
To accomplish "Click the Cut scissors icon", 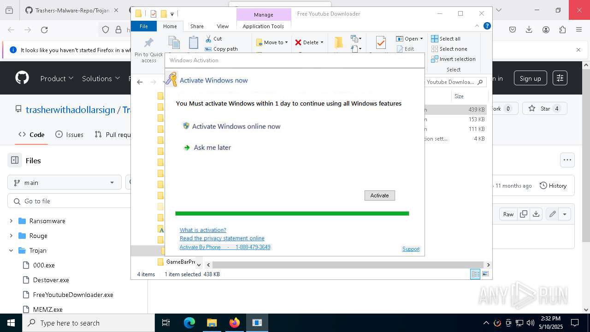I will coord(208,39).
